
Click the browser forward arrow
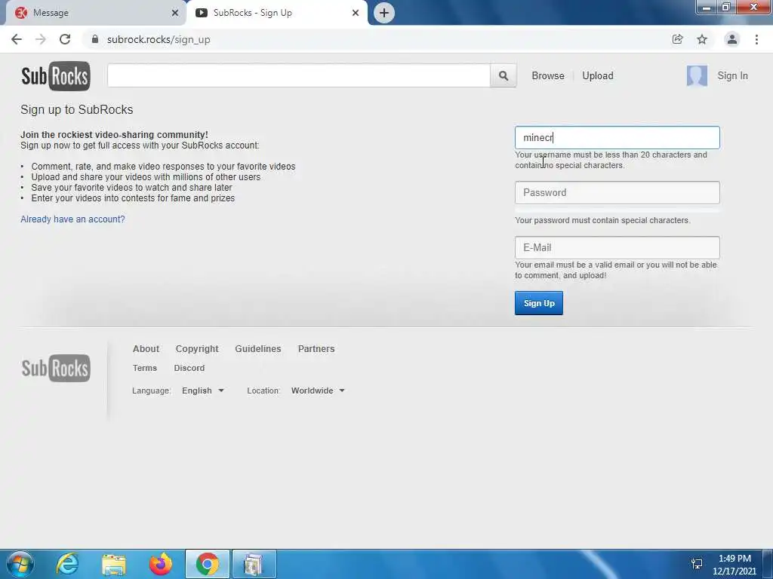pyautogui.click(x=41, y=39)
